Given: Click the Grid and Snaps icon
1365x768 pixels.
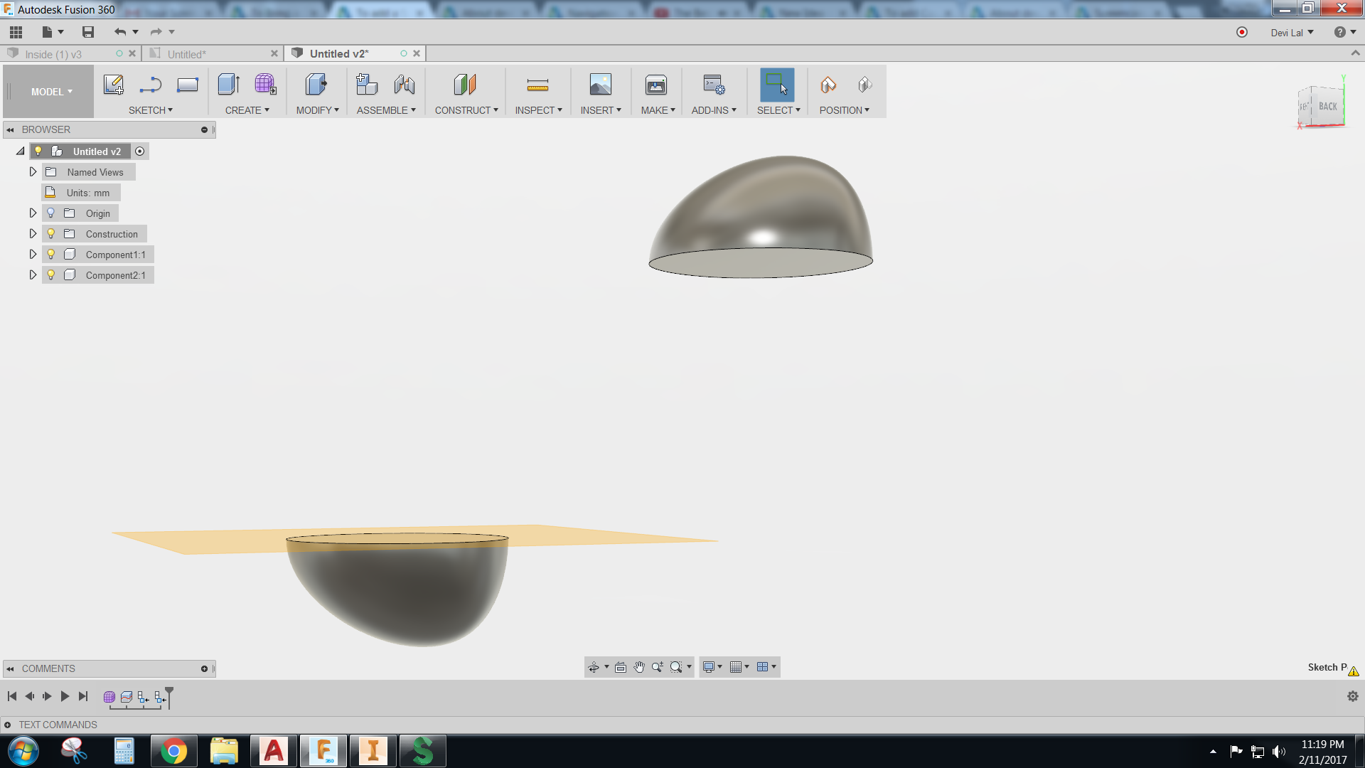Looking at the screenshot, I should pyautogui.click(x=736, y=667).
